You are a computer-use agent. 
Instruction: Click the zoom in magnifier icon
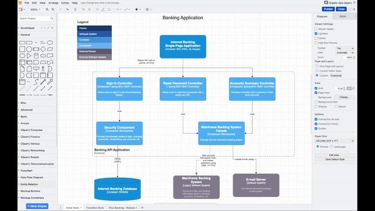tap(47, 9)
